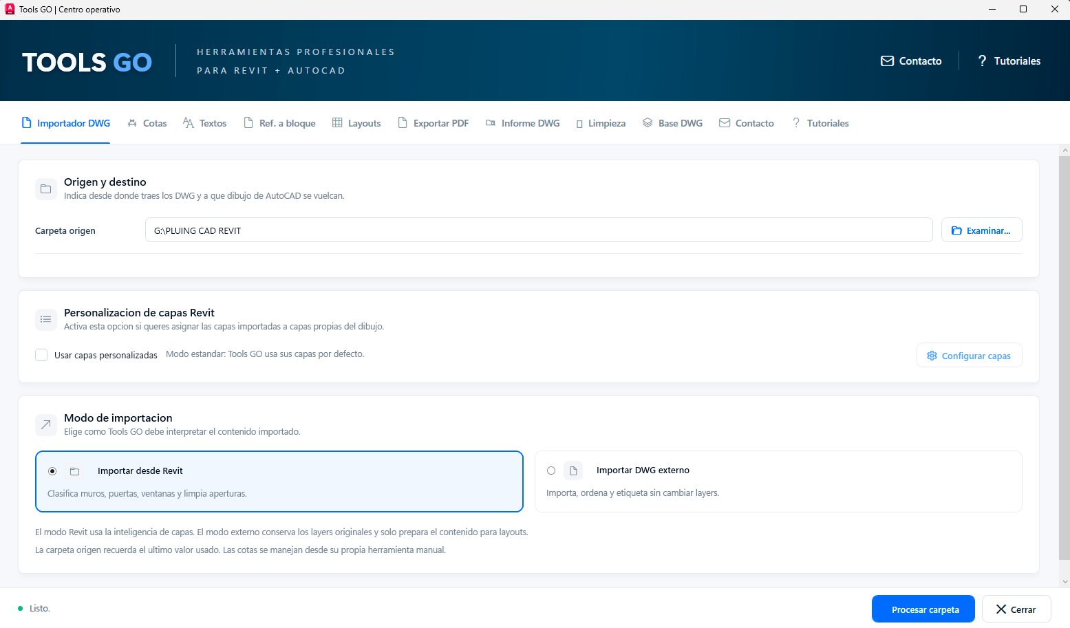Click the Contacto link in header banner
1070x628 pixels.
point(911,61)
